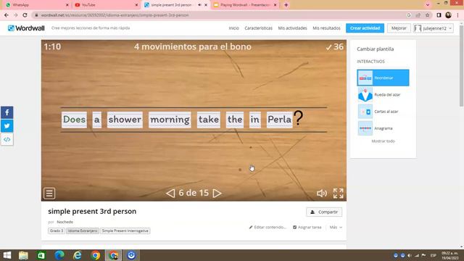The width and height of the screenshot is (464, 261).
Task: Enter fullscreen mode icon
Action: tap(339, 194)
